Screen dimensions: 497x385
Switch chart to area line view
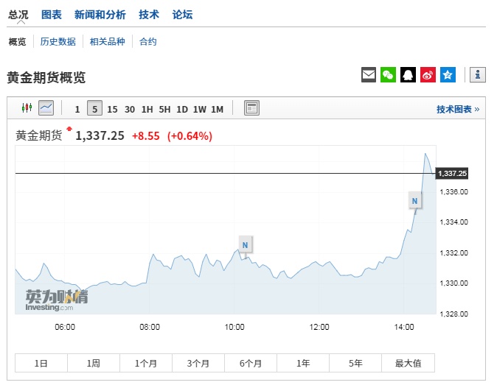tap(46, 108)
